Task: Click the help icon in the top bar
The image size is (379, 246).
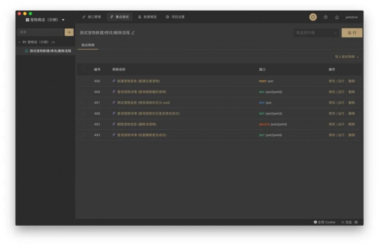Action: [326, 17]
